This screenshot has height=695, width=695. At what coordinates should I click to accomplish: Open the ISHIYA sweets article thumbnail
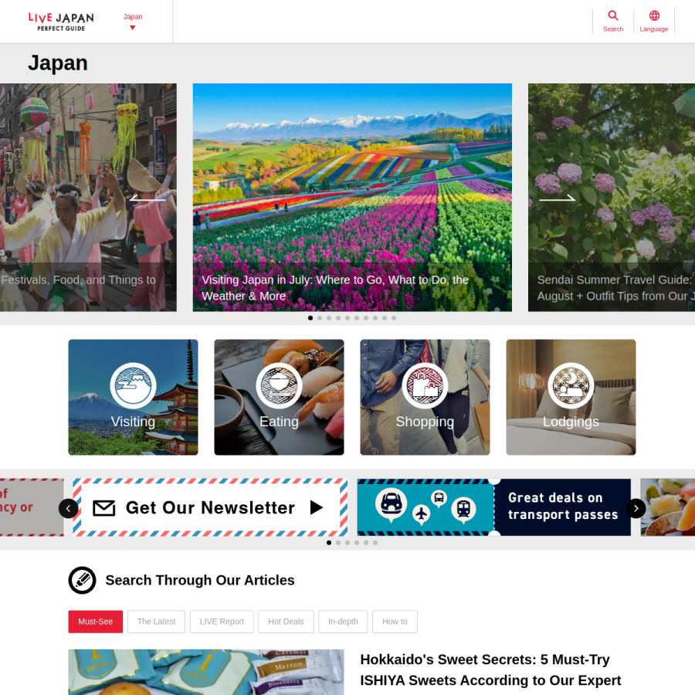(206, 672)
